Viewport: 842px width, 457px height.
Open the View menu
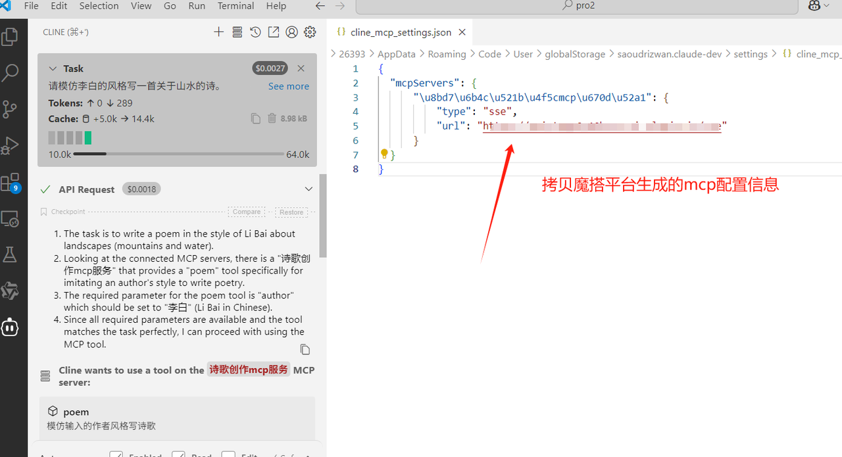click(141, 6)
